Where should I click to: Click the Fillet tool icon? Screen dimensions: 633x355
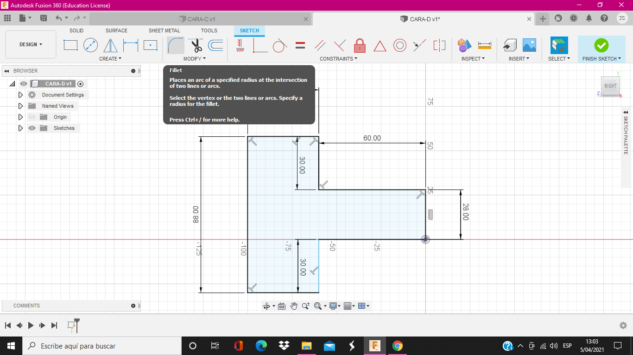(176, 45)
